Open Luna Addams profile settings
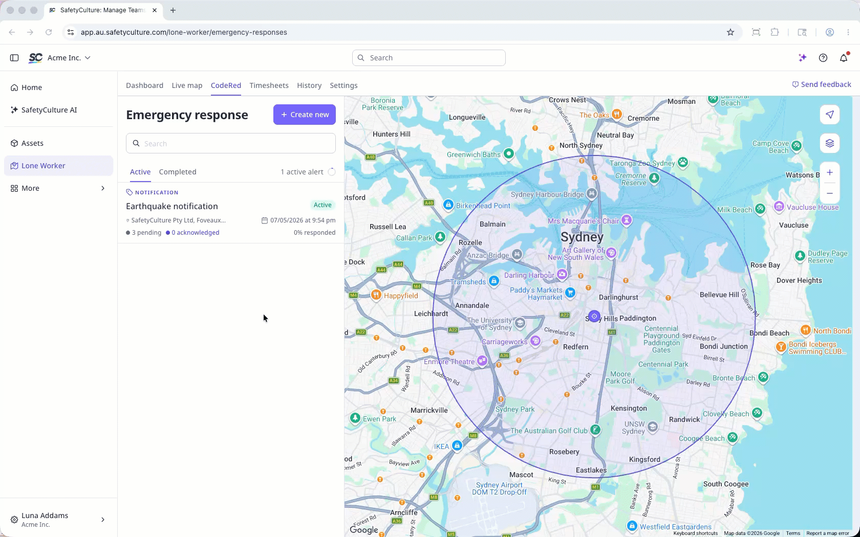This screenshot has width=860, height=537. click(x=58, y=520)
